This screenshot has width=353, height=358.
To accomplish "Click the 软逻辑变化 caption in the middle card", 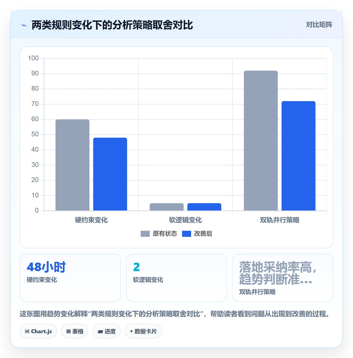I will [148, 280].
